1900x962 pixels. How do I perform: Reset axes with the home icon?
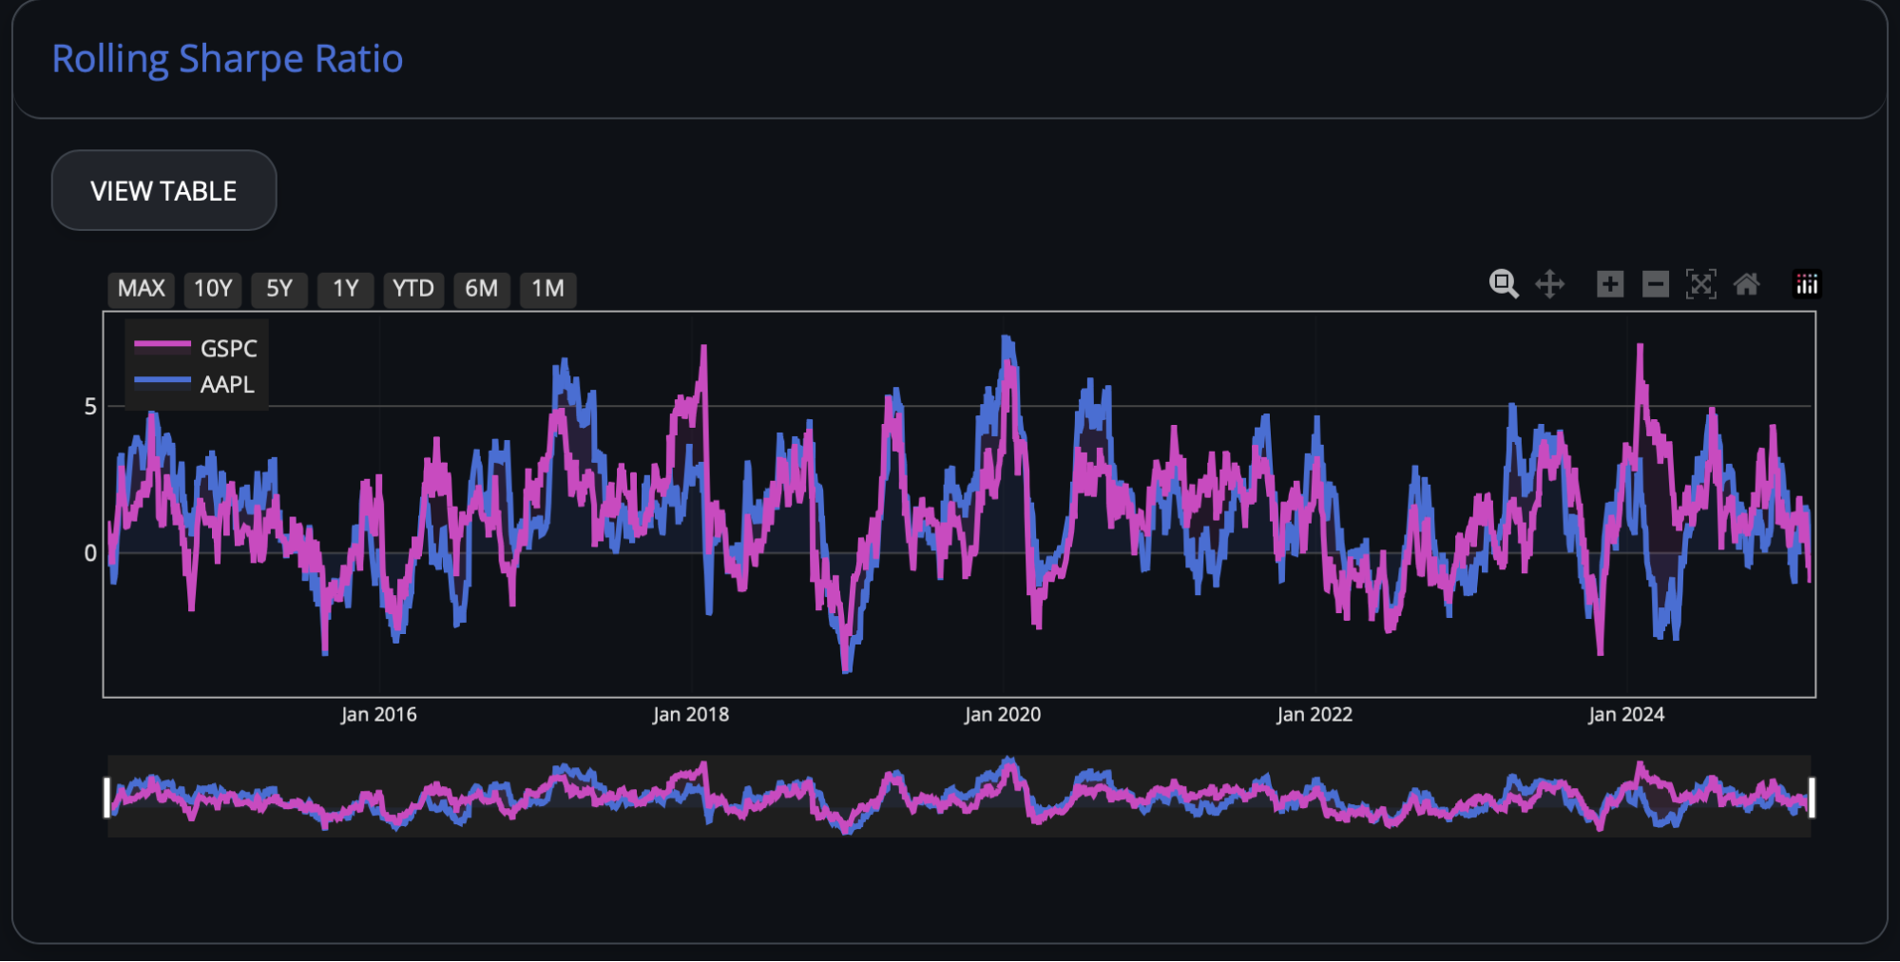(1747, 284)
